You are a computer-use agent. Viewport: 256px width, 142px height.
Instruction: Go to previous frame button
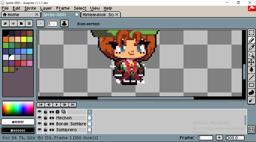point(49,105)
